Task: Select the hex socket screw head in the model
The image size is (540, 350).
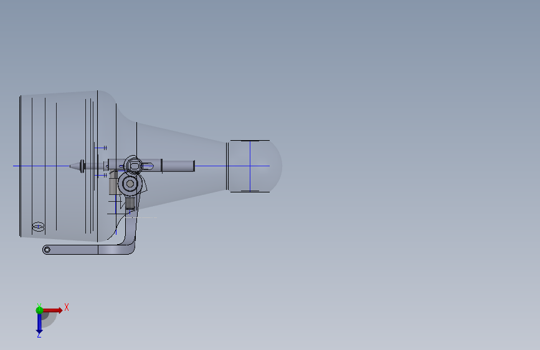Action: click(130, 184)
